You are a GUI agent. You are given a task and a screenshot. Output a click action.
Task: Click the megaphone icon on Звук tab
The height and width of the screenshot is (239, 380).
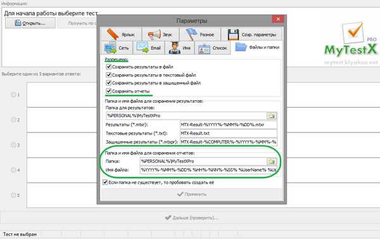pyautogui.click(x=155, y=35)
